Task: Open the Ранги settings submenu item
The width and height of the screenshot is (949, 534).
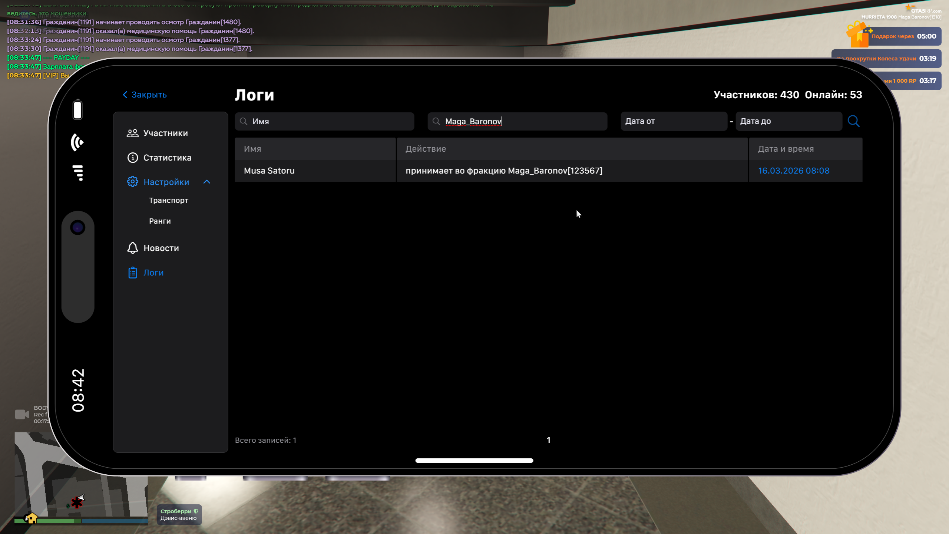Action: tap(160, 221)
